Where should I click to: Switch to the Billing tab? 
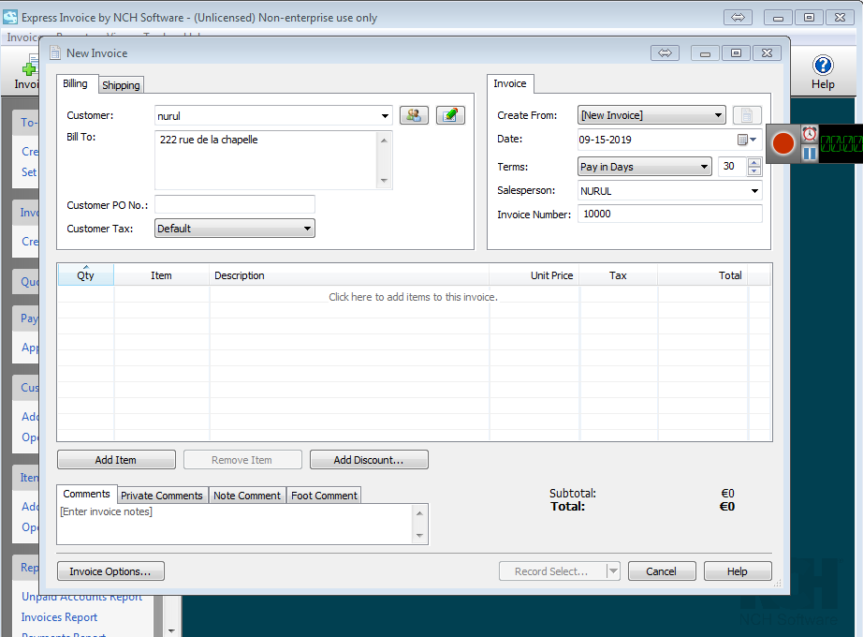(76, 83)
